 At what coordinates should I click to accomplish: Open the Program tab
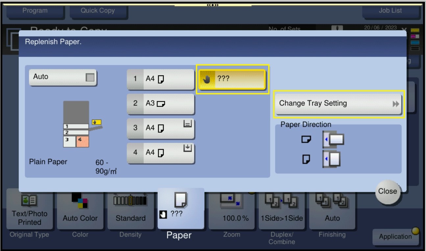point(35,10)
